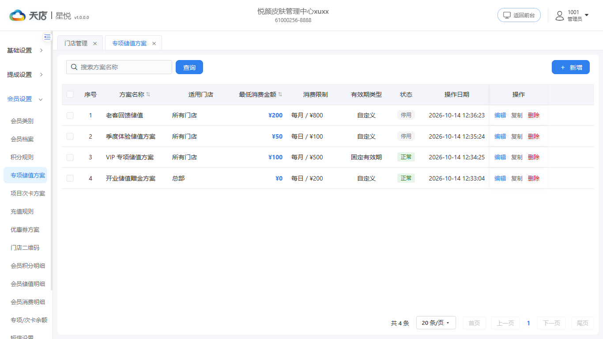603x339 pixels.
Task: Close the 专项储值方案 tab
Action: click(154, 43)
